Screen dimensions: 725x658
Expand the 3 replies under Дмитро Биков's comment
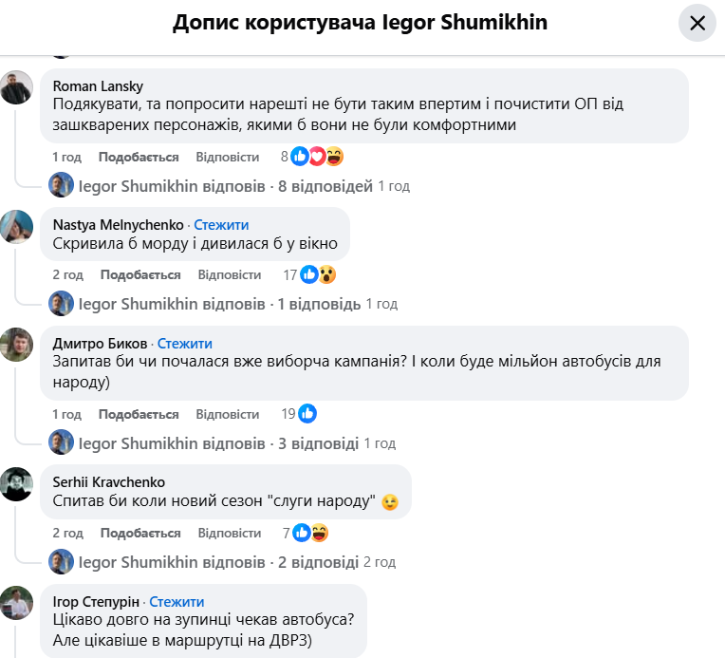318,443
